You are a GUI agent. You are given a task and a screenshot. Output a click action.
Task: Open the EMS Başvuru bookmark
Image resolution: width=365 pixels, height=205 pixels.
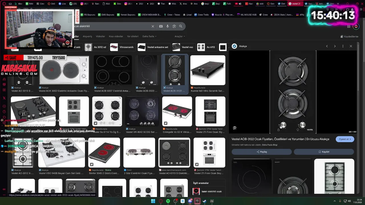point(106,15)
